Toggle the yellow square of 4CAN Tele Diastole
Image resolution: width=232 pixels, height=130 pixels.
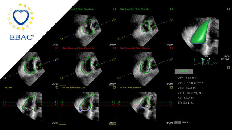tap(114, 87)
